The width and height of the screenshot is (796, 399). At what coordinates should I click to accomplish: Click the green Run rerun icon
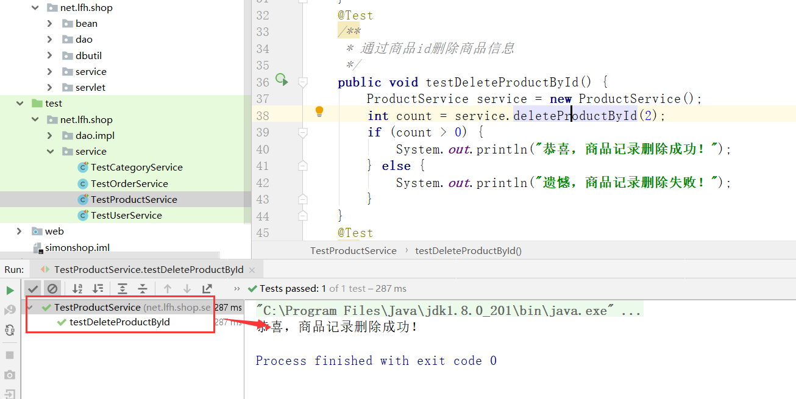tap(10, 290)
